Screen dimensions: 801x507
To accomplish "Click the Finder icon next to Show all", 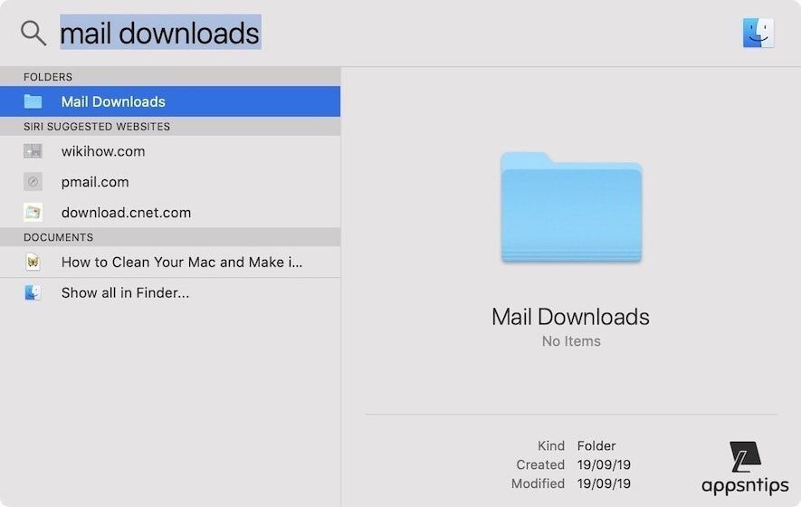I will click(x=33, y=292).
